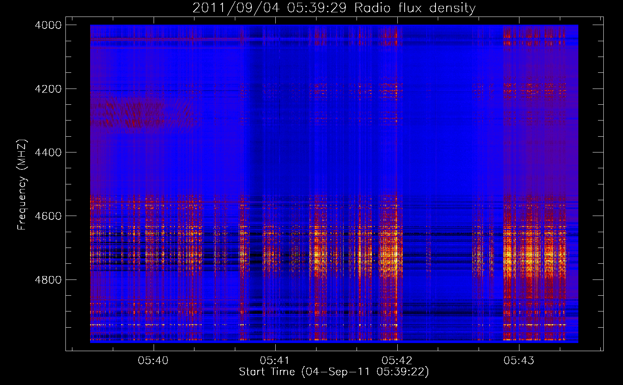Select the 4600 frequency axis label
Screen dimensions: 623x385
tap(48, 216)
